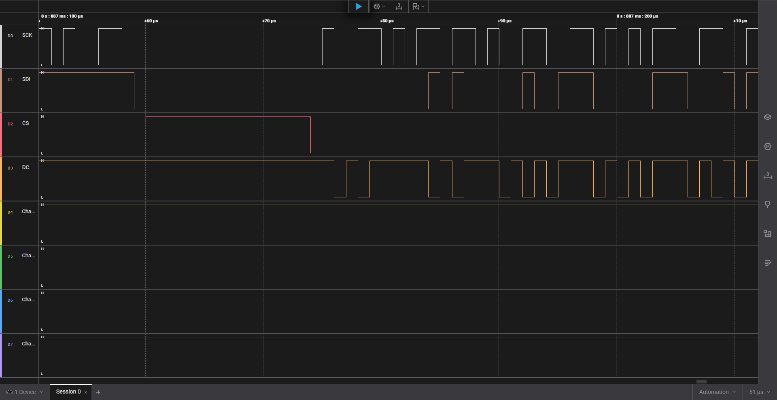777x400 pixels.
Task: Create a new session with the plus button
Action: point(98,392)
